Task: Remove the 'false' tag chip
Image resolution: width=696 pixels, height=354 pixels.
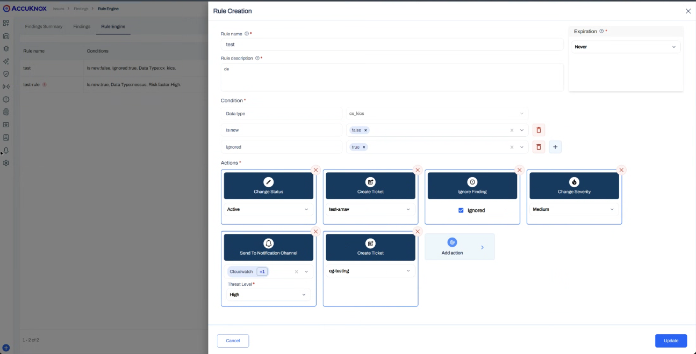Action: 365,130
